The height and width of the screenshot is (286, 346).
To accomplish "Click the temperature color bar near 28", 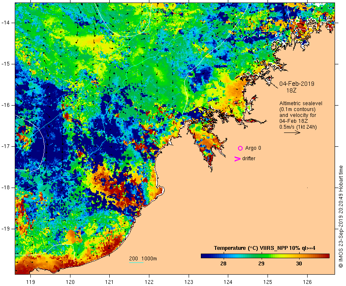I will coord(223,256).
